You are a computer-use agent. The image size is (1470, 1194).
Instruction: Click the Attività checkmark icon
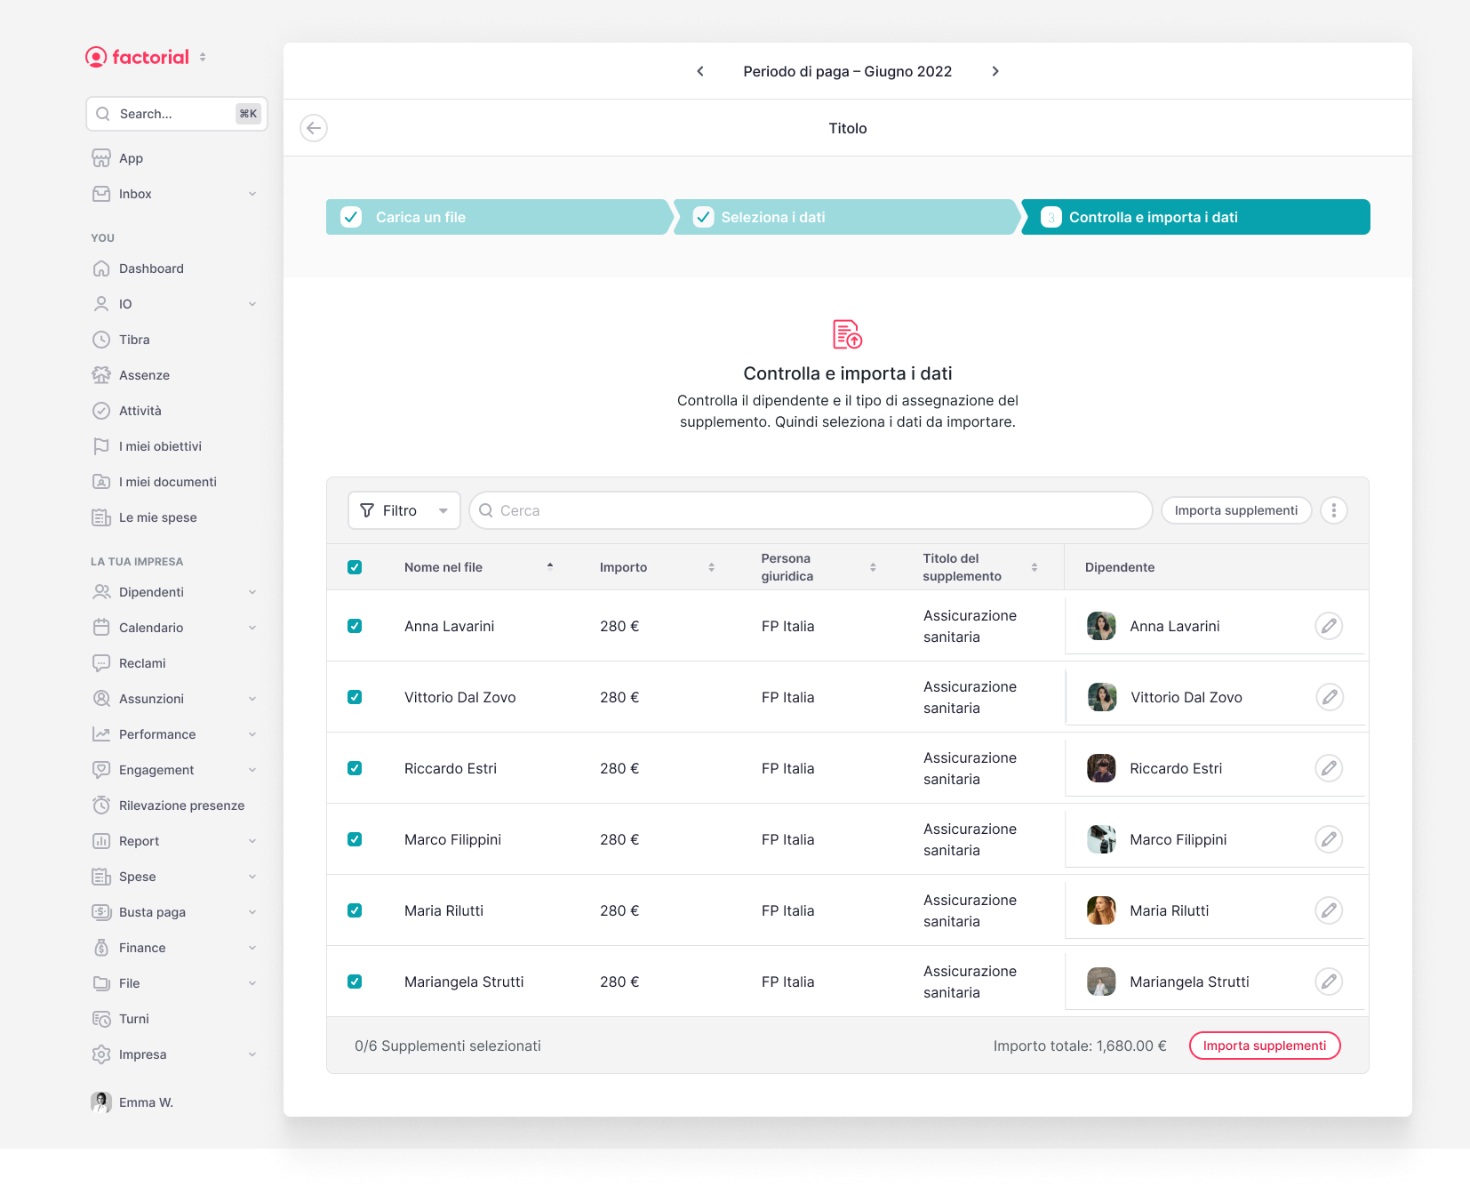101,411
